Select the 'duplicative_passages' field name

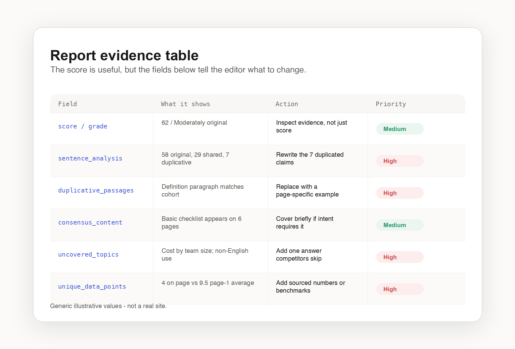click(96, 190)
